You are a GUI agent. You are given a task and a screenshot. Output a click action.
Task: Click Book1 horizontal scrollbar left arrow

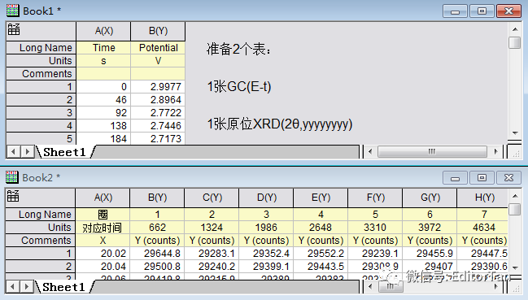tap(370, 152)
